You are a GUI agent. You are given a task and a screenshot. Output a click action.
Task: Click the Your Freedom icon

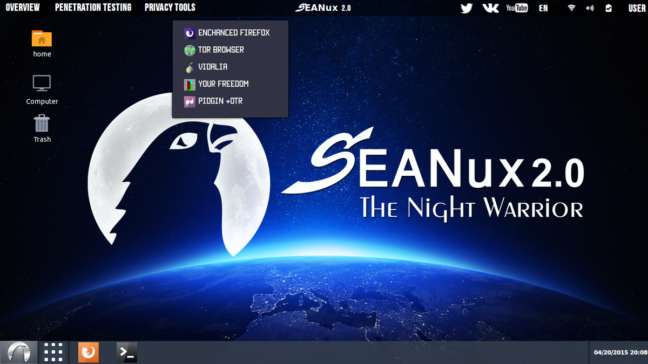coord(190,85)
